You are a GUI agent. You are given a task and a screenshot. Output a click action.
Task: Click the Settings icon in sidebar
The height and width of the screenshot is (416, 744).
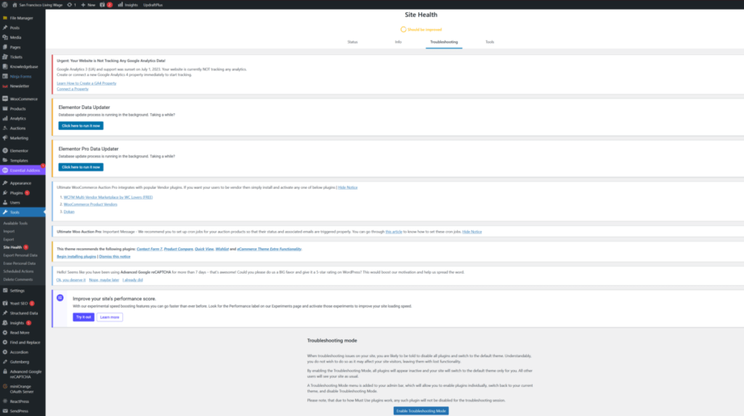pos(5,290)
